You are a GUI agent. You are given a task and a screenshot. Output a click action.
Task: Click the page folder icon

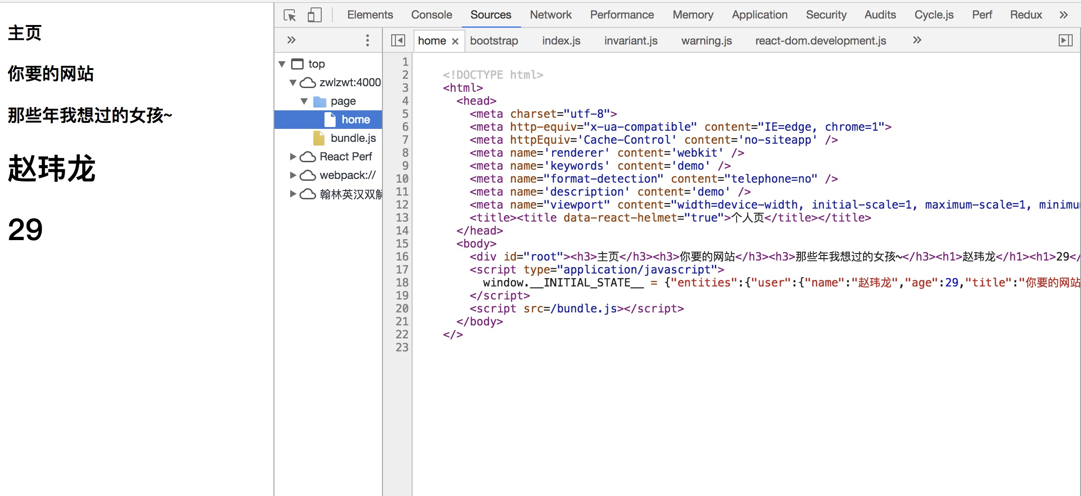(x=320, y=102)
